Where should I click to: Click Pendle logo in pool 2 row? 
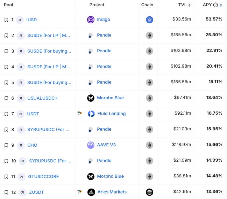pos(91,35)
